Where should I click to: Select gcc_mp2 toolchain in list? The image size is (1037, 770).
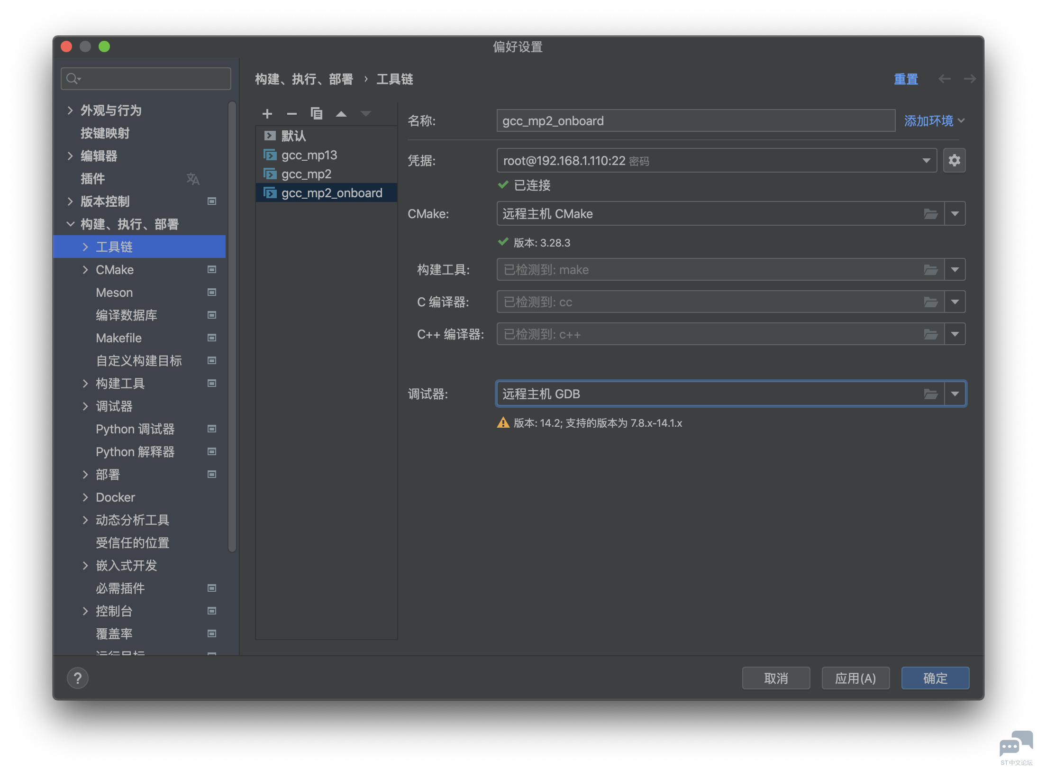coord(327,174)
